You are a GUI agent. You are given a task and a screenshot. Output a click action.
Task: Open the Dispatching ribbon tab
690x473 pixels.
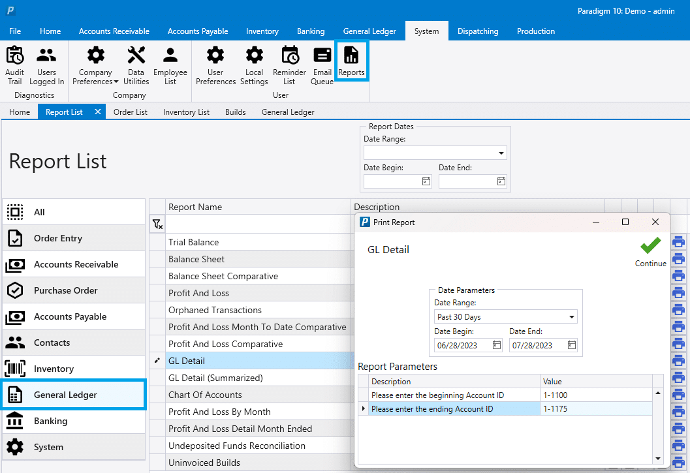(x=478, y=31)
